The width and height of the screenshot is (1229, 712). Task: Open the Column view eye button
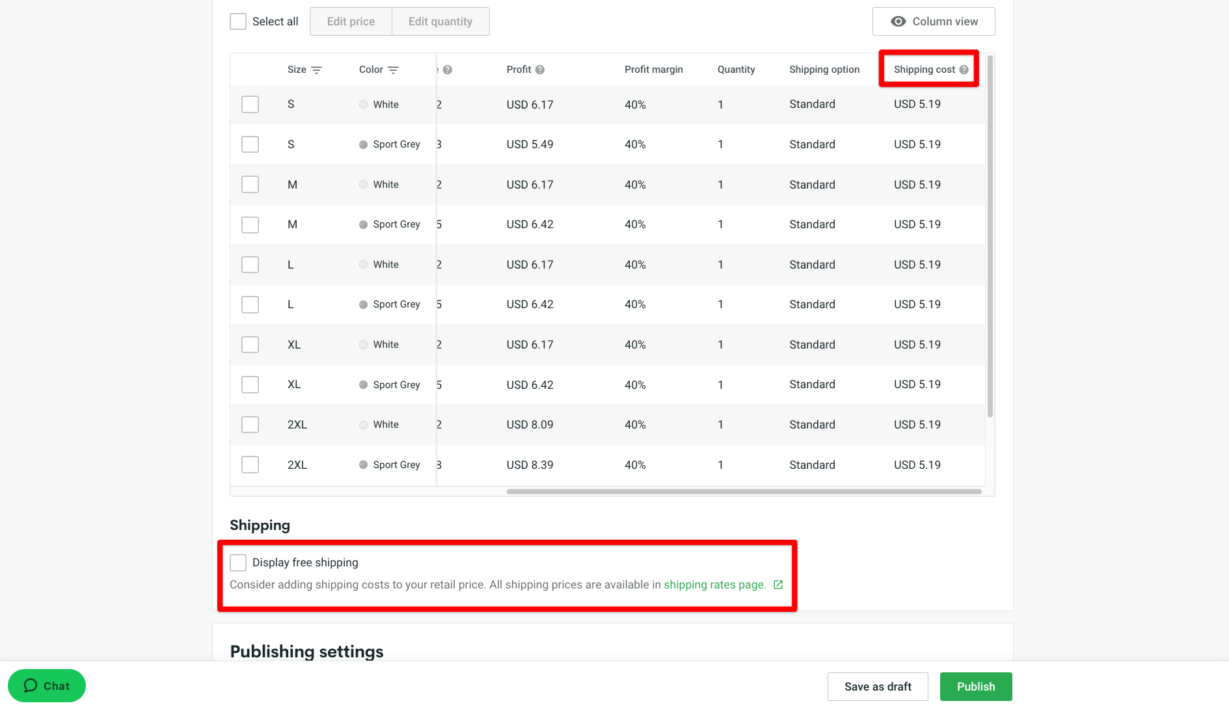click(933, 21)
